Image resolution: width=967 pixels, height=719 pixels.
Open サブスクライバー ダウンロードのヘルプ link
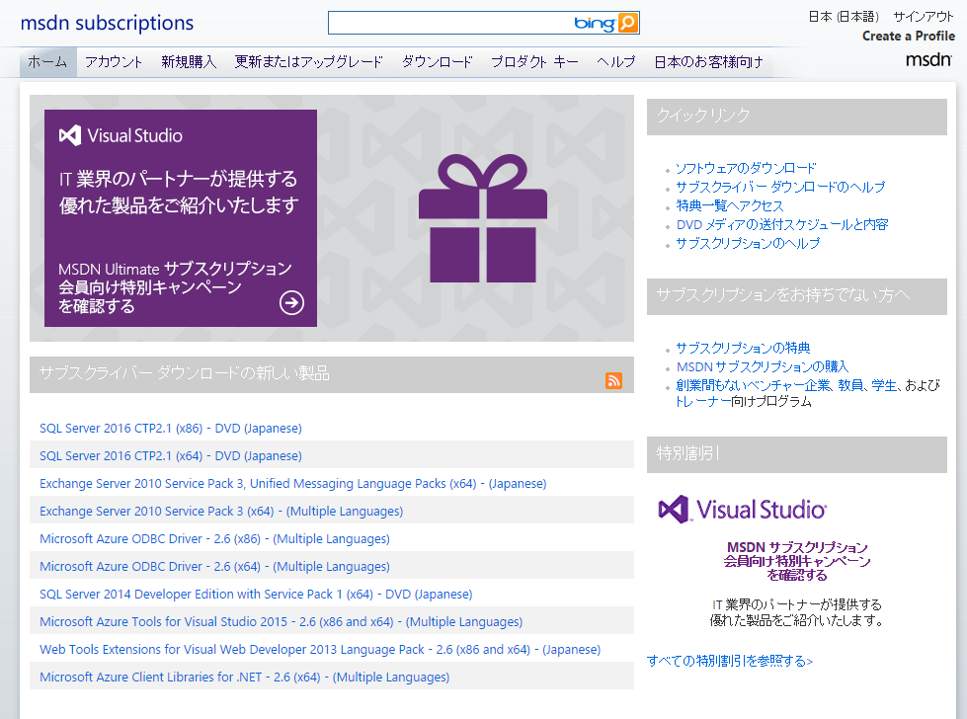pos(780,187)
